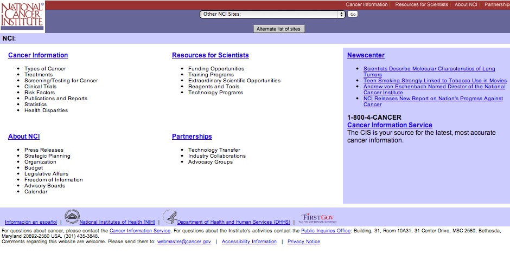
Task: Click Public Inquiries Office link
Action: (x=326, y=231)
